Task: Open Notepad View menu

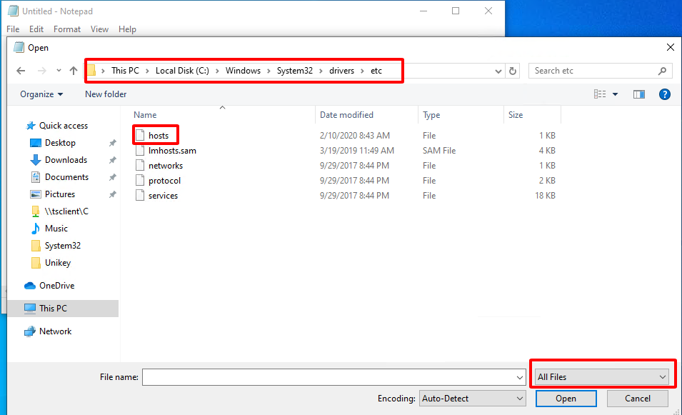Action: [x=99, y=29]
